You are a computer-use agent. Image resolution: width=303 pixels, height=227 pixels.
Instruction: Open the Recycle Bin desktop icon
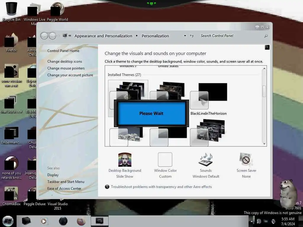coord(12,11)
